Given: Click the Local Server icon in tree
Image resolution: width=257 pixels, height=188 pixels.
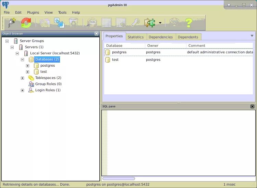Looking at the screenshot, I should [x=26, y=53].
